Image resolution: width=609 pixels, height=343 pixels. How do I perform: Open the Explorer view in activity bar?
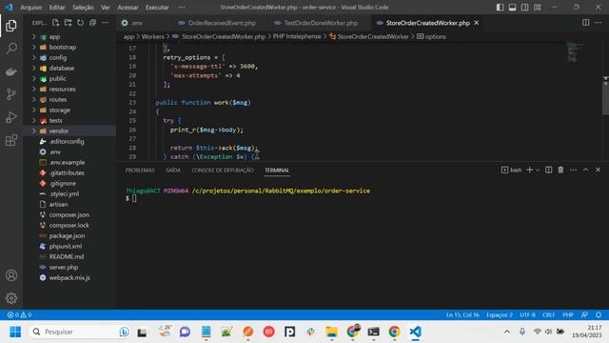pos(11,26)
